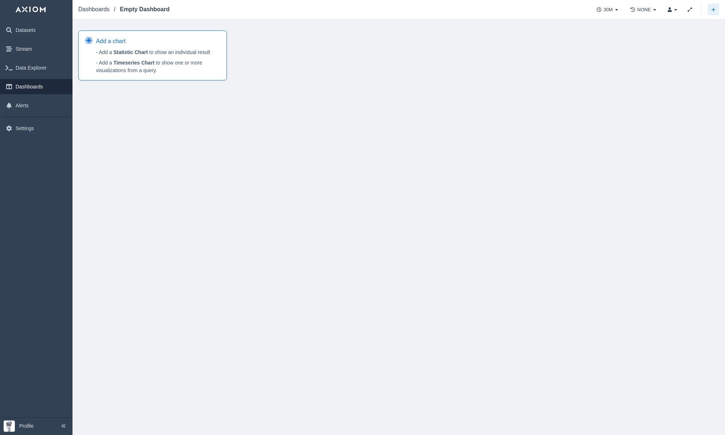Expand the NONE refresh interval dropdown
725x435 pixels.
click(x=643, y=10)
